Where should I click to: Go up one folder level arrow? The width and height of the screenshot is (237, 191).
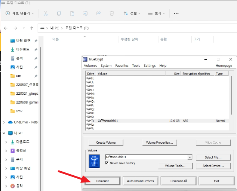coord(32,28)
